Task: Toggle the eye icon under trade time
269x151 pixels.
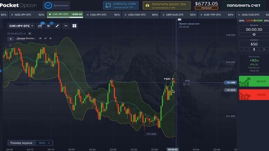Action: (x=254, y=34)
